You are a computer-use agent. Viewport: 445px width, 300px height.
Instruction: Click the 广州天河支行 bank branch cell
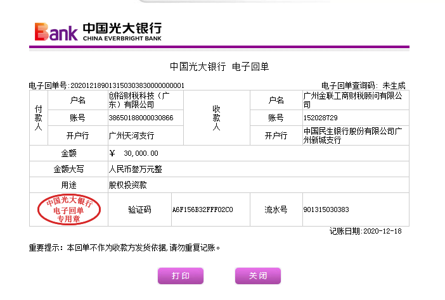click(132, 136)
